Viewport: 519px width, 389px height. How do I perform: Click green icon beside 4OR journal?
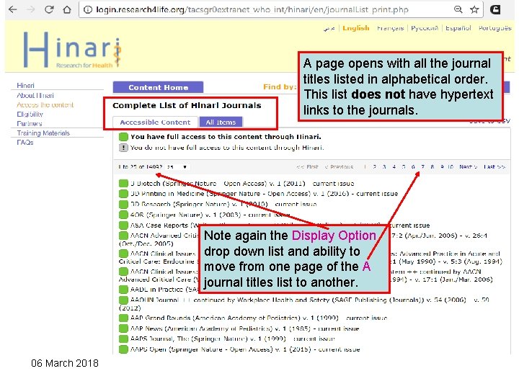click(123, 215)
